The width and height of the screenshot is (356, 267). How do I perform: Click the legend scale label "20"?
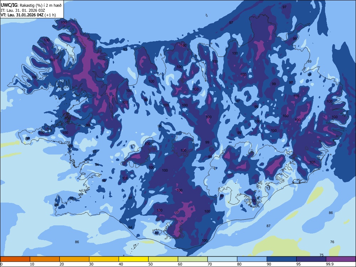pos(62,264)
